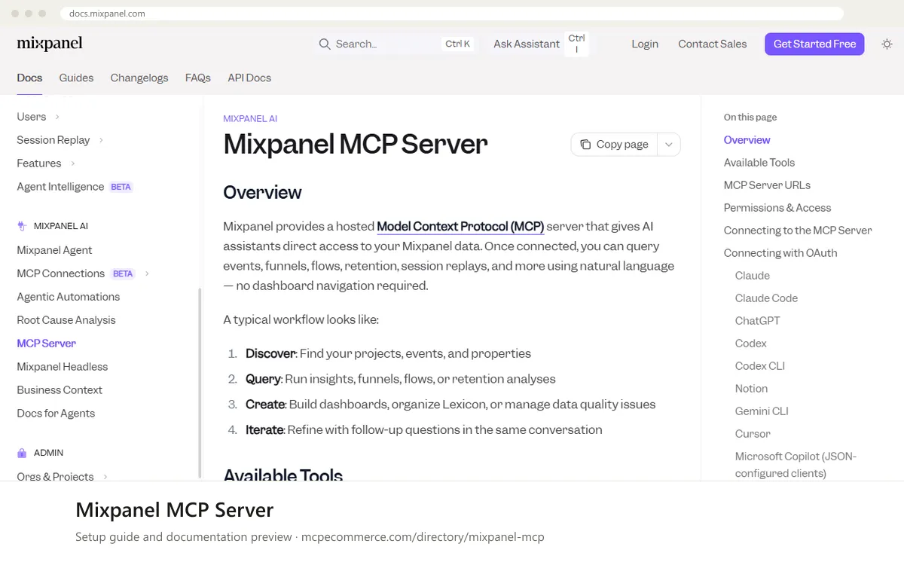The image size is (904, 565).
Task: Click Contact Sales link
Action: pos(713,44)
